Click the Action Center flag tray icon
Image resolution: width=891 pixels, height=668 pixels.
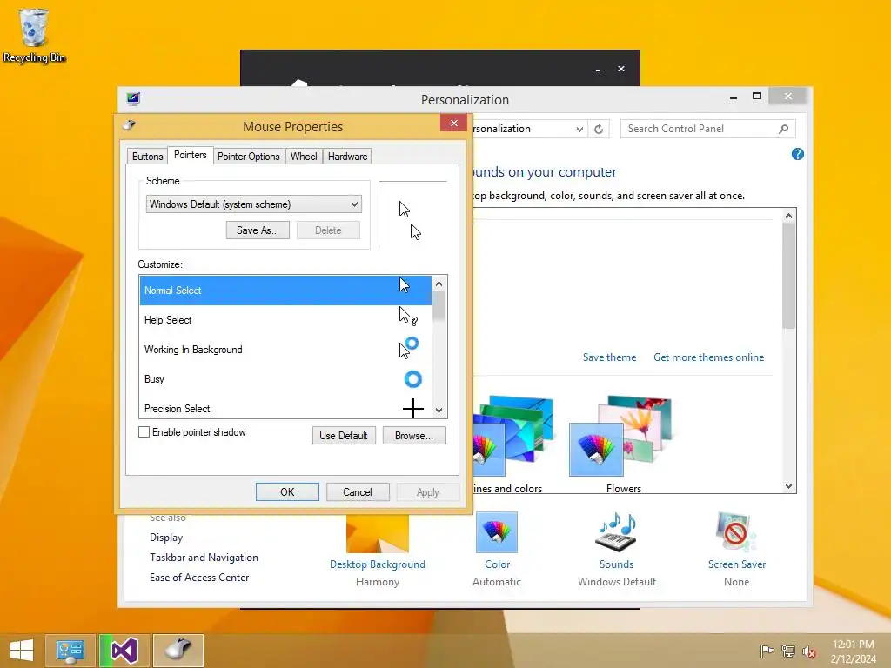coord(767,651)
